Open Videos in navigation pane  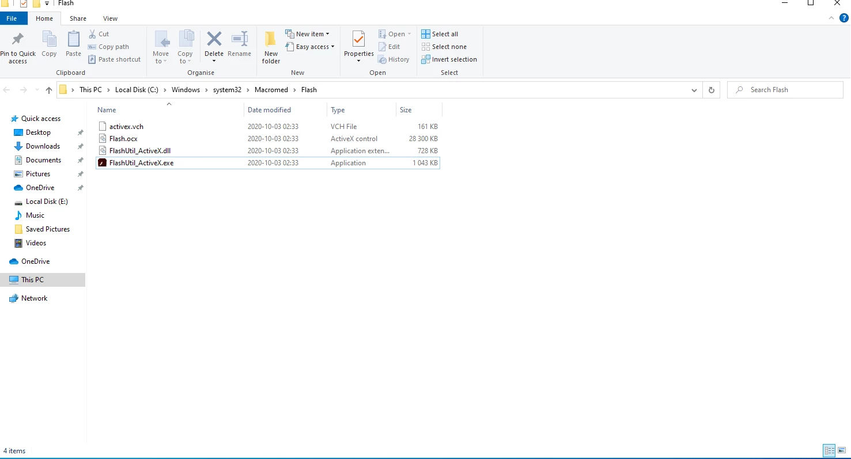pos(36,243)
